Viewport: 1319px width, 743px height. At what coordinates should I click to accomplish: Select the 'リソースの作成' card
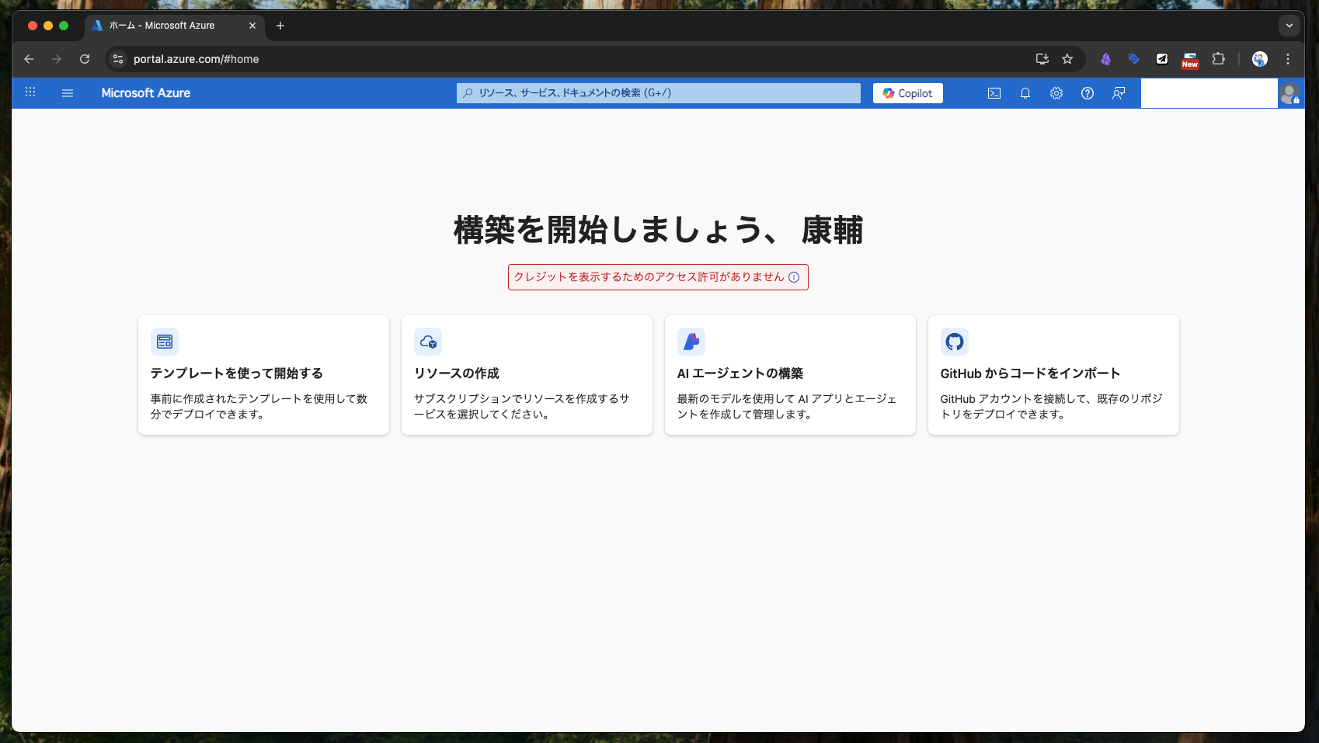[527, 375]
